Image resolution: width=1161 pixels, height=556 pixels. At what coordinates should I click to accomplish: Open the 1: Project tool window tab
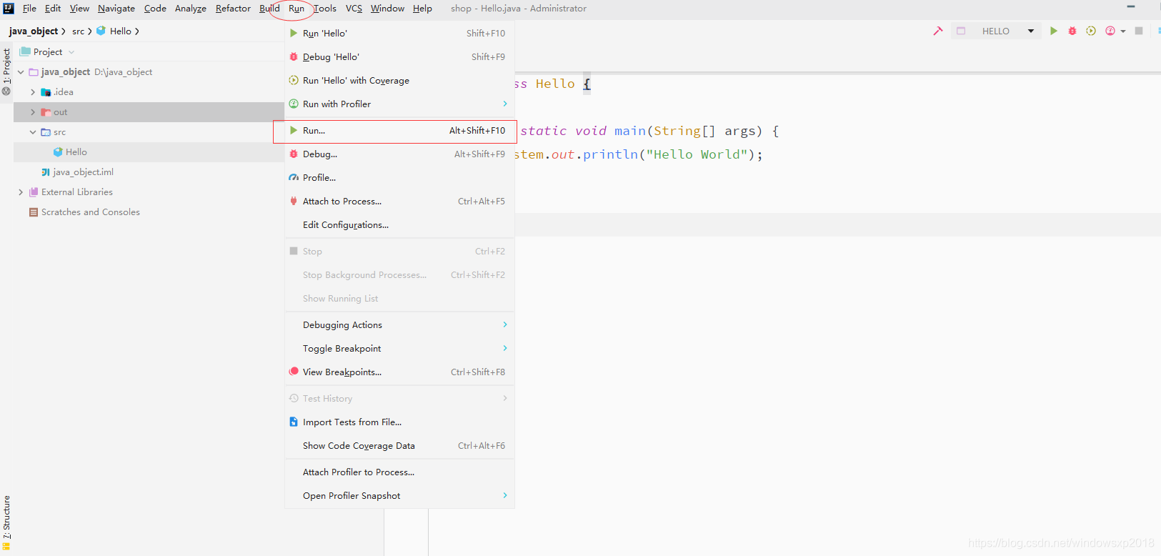pyautogui.click(x=6, y=66)
